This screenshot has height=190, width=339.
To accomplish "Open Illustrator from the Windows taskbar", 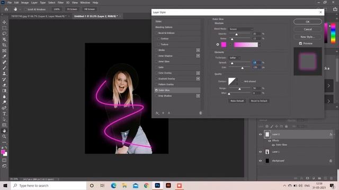I will click(168, 185).
